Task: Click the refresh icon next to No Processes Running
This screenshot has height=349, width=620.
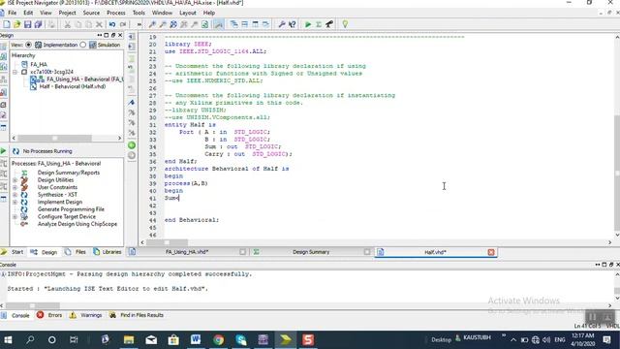Action: coord(15,151)
